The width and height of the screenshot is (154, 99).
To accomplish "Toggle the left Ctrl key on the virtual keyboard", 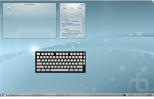I will [x=38, y=70].
